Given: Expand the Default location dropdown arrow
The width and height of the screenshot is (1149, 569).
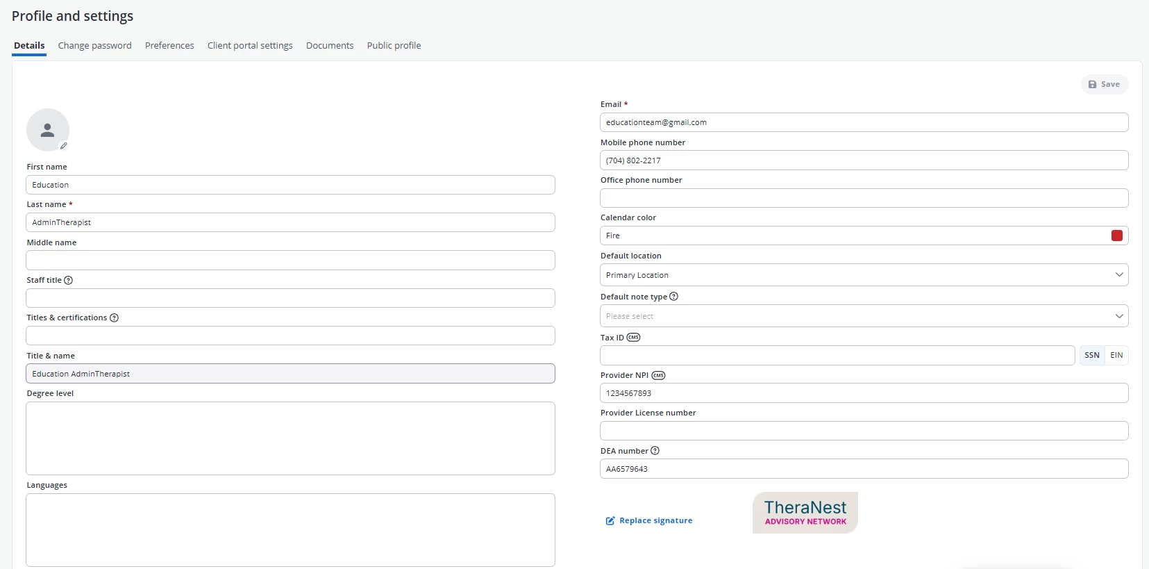Looking at the screenshot, I should 1119,274.
